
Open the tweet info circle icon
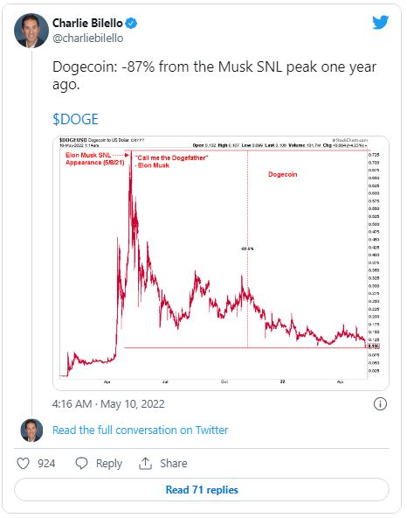pos(380,403)
